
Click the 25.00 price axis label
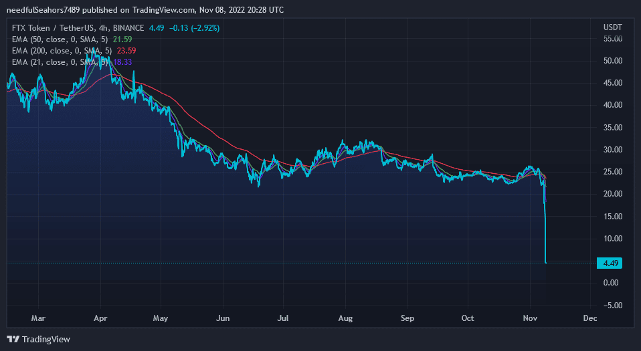[613, 172]
